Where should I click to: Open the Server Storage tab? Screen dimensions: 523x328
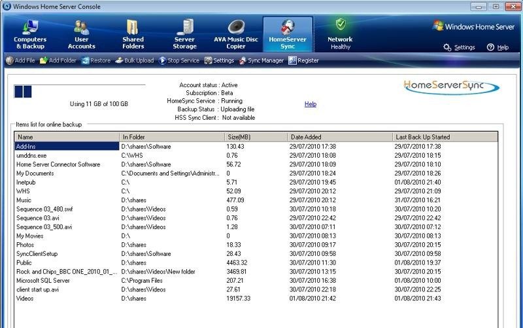click(184, 35)
